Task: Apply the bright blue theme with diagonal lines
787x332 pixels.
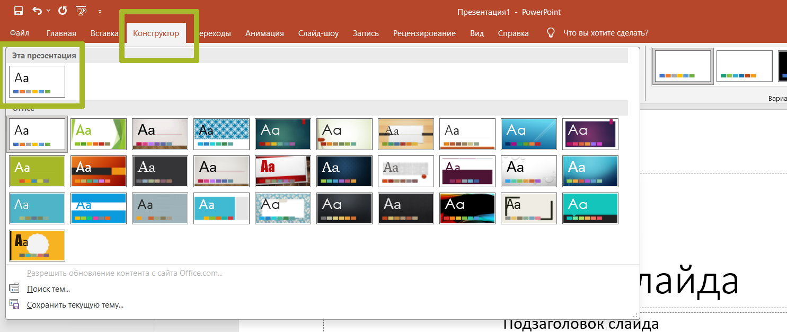Action: tap(529, 134)
